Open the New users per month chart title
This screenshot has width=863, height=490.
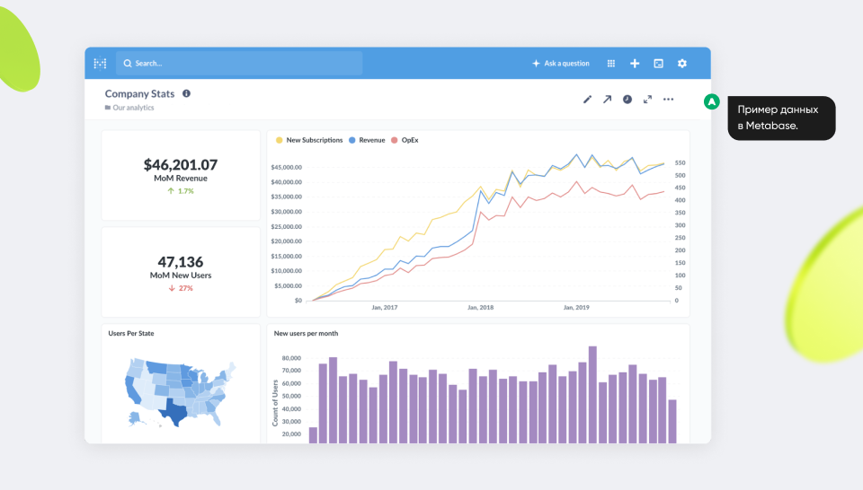307,333
